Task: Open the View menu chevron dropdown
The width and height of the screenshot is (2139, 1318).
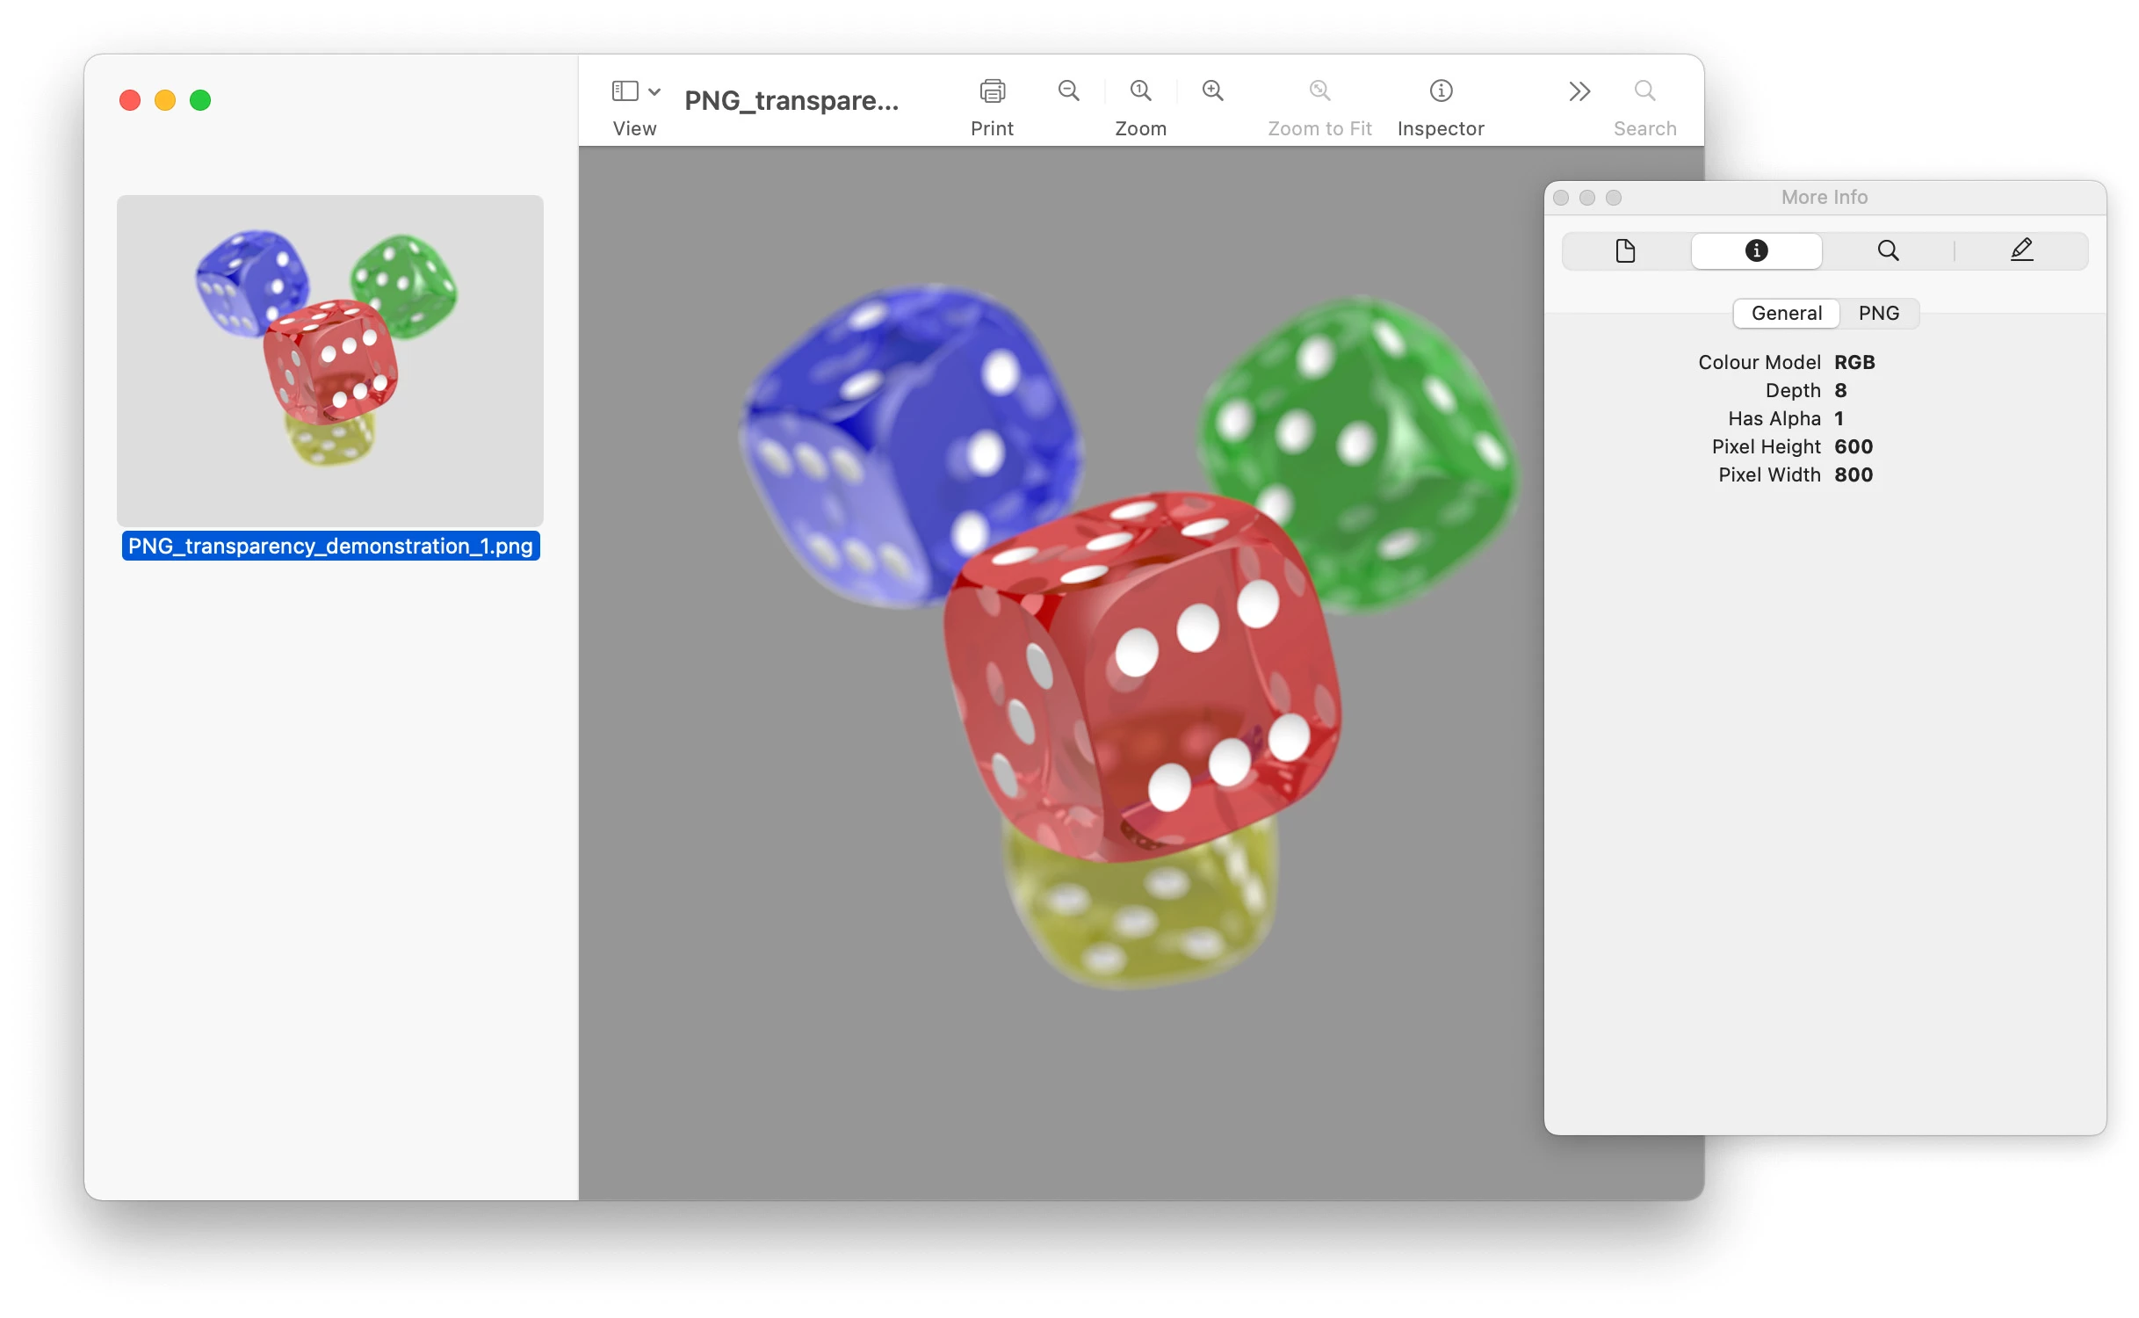Action: click(654, 91)
